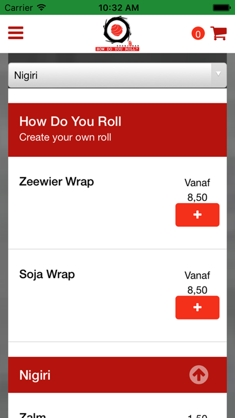Tap the Vanaf 8,50 price of Zeewier Wrap
The height and width of the screenshot is (418, 235).
tap(197, 190)
